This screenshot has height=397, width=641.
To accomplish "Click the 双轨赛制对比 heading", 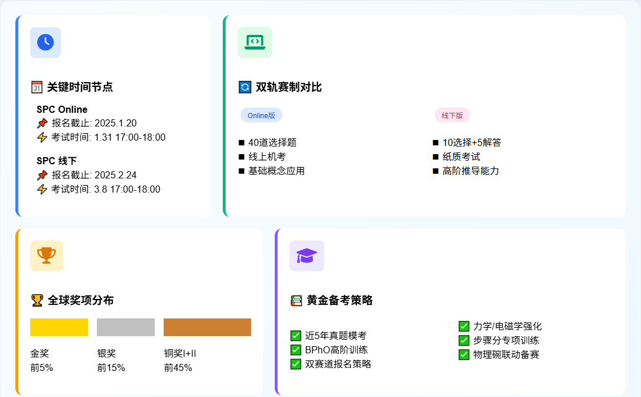I will coord(289,87).
